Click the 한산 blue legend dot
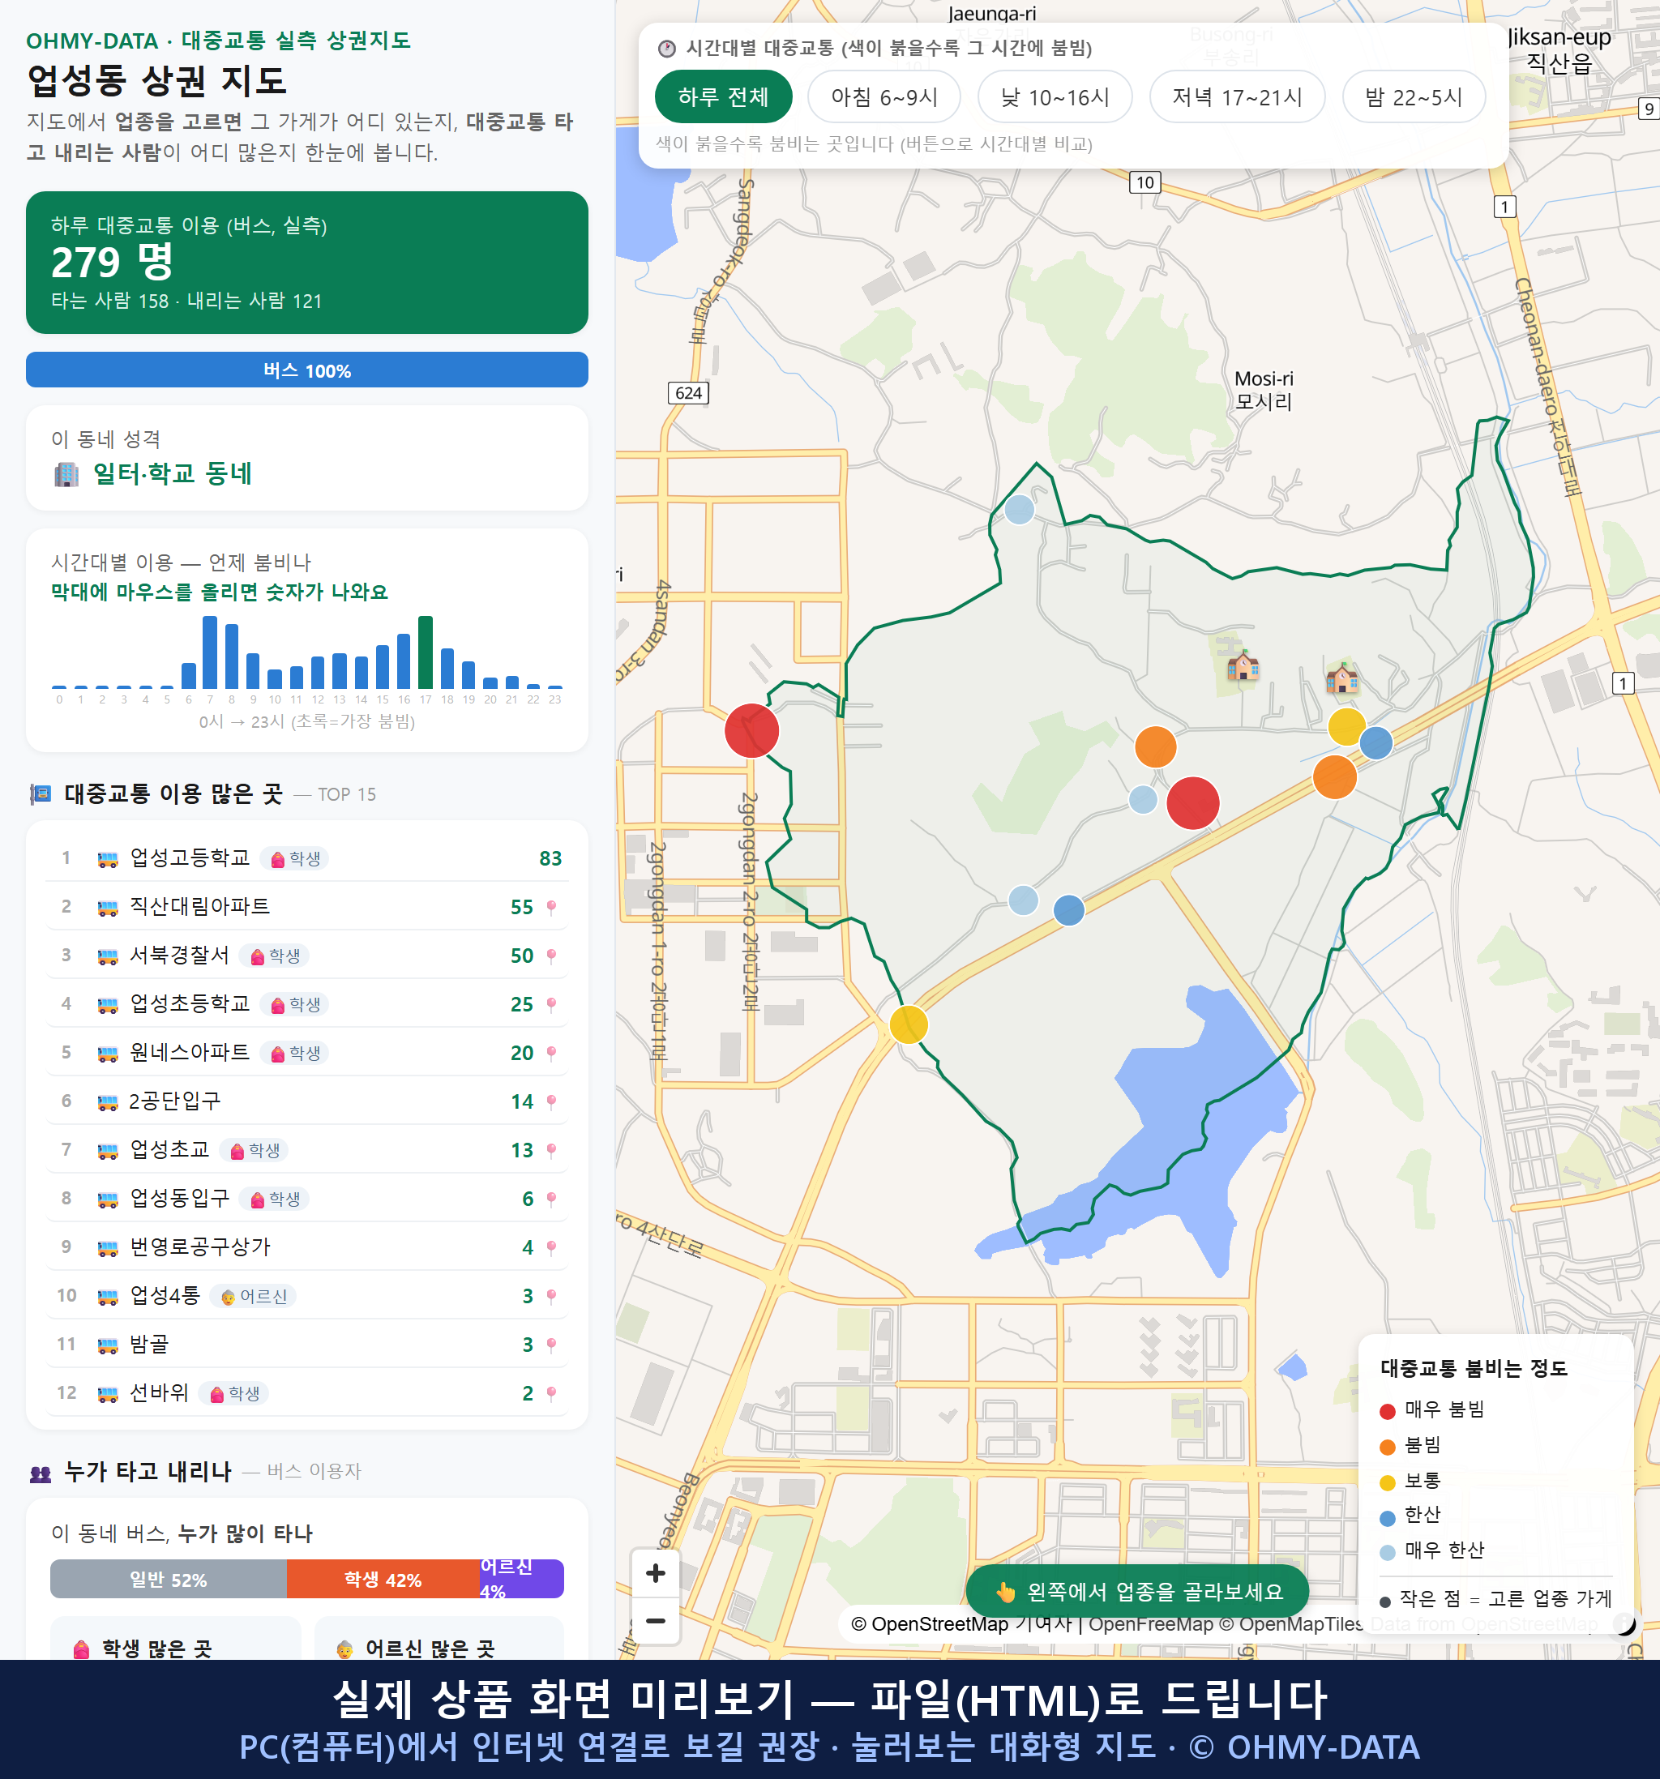The image size is (1660, 1779). tap(1387, 1518)
